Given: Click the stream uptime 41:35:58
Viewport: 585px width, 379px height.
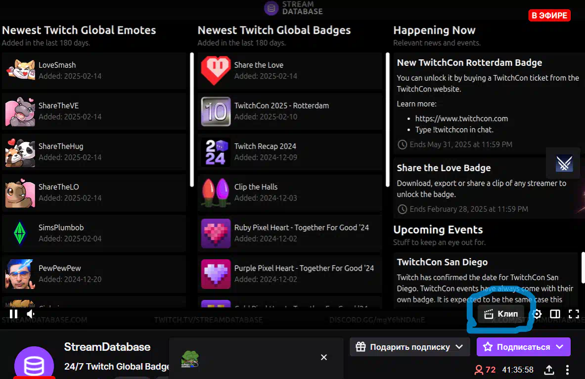Looking at the screenshot, I should (x=517, y=370).
